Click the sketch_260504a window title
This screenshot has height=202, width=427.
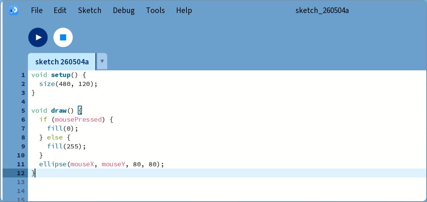point(322,10)
